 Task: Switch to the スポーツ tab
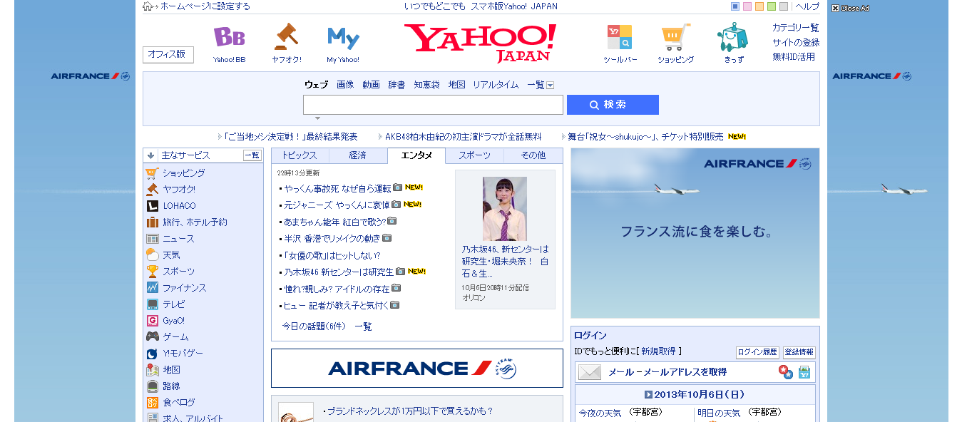475,155
